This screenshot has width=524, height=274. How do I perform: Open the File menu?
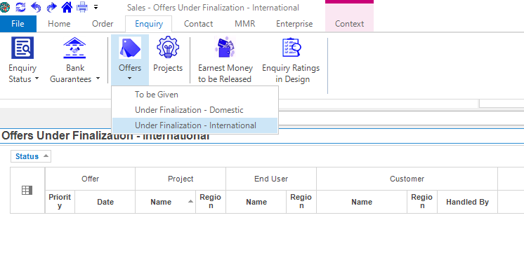18,24
